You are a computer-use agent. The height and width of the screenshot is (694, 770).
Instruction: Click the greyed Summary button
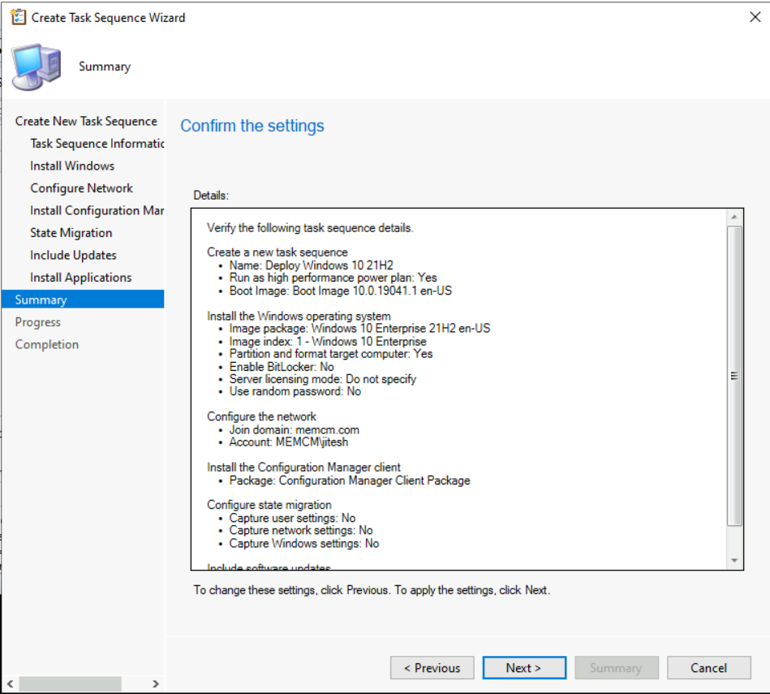[617, 668]
